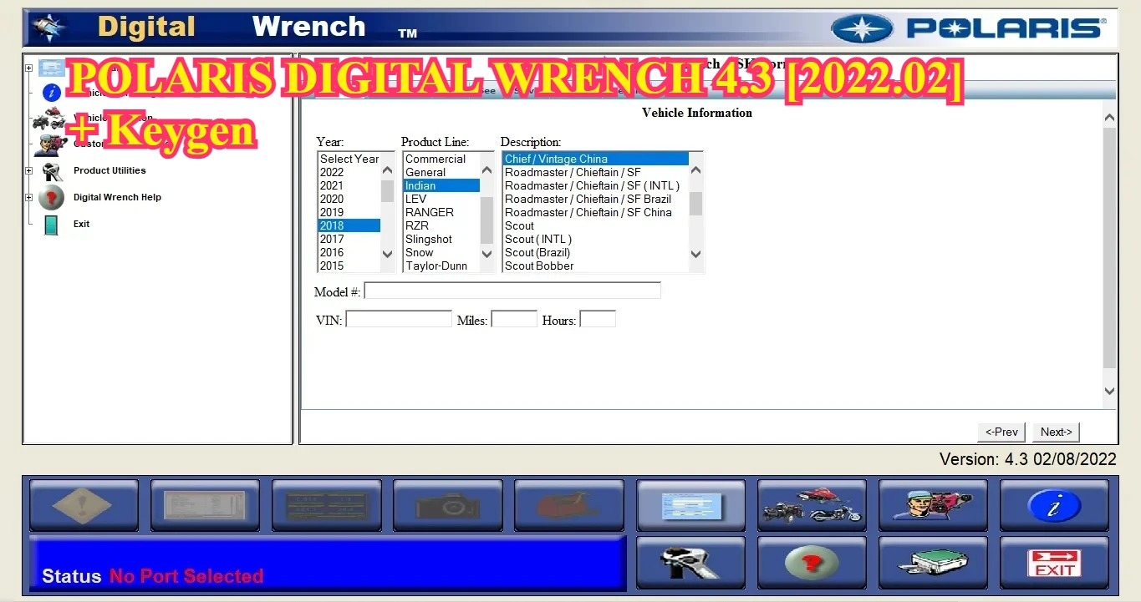
Task: Click the blue info button in bottom toolbar
Action: point(1054,506)
